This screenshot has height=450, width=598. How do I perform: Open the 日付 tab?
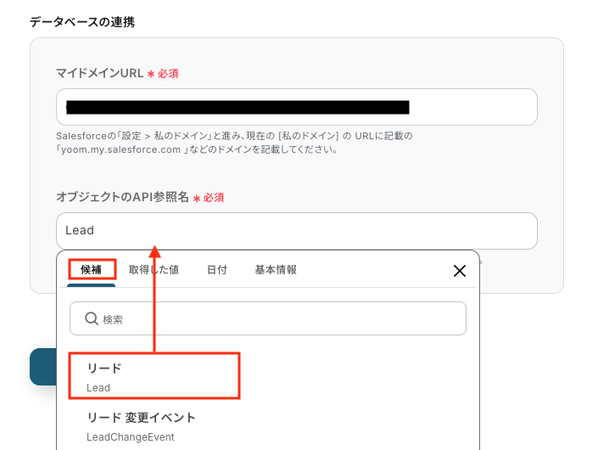point(217,270)
